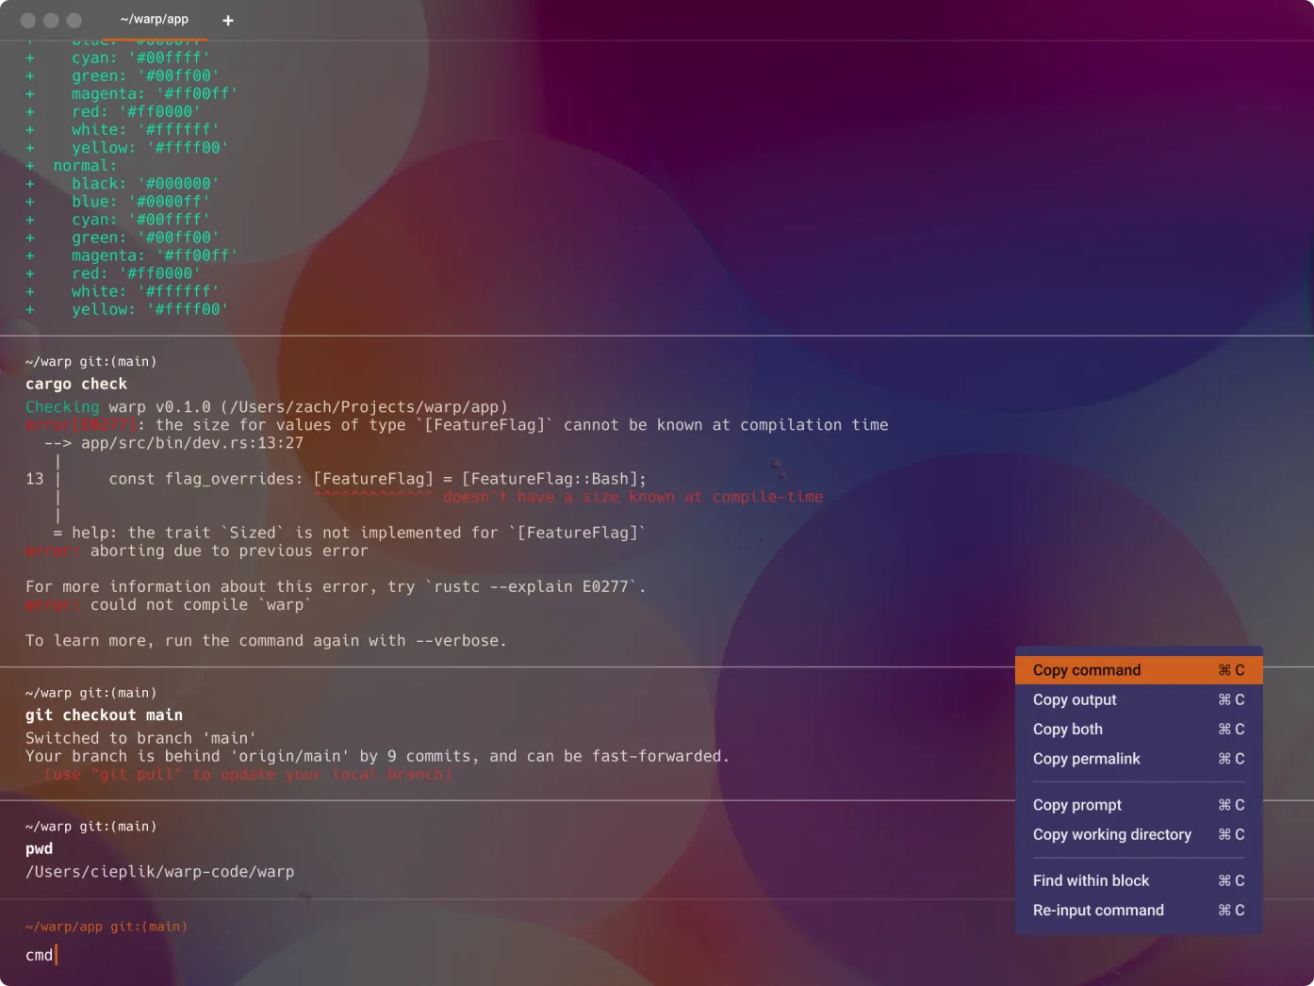Click the pwd command block
This screenshot has width=1314, height=986.
[39, 848]
